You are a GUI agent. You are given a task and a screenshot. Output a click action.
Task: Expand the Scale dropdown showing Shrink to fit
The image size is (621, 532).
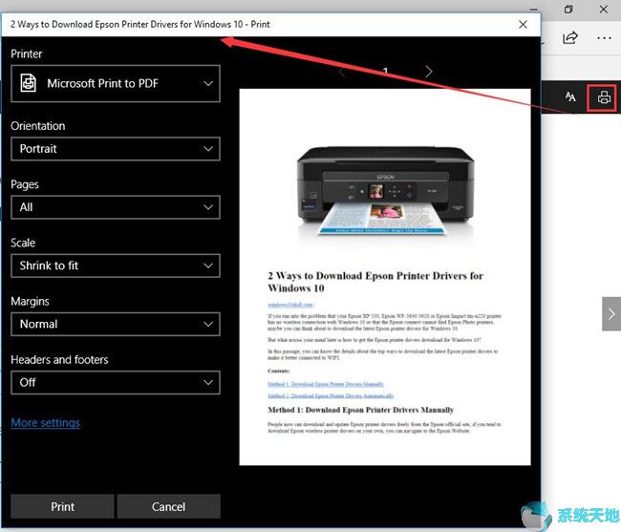116,266
